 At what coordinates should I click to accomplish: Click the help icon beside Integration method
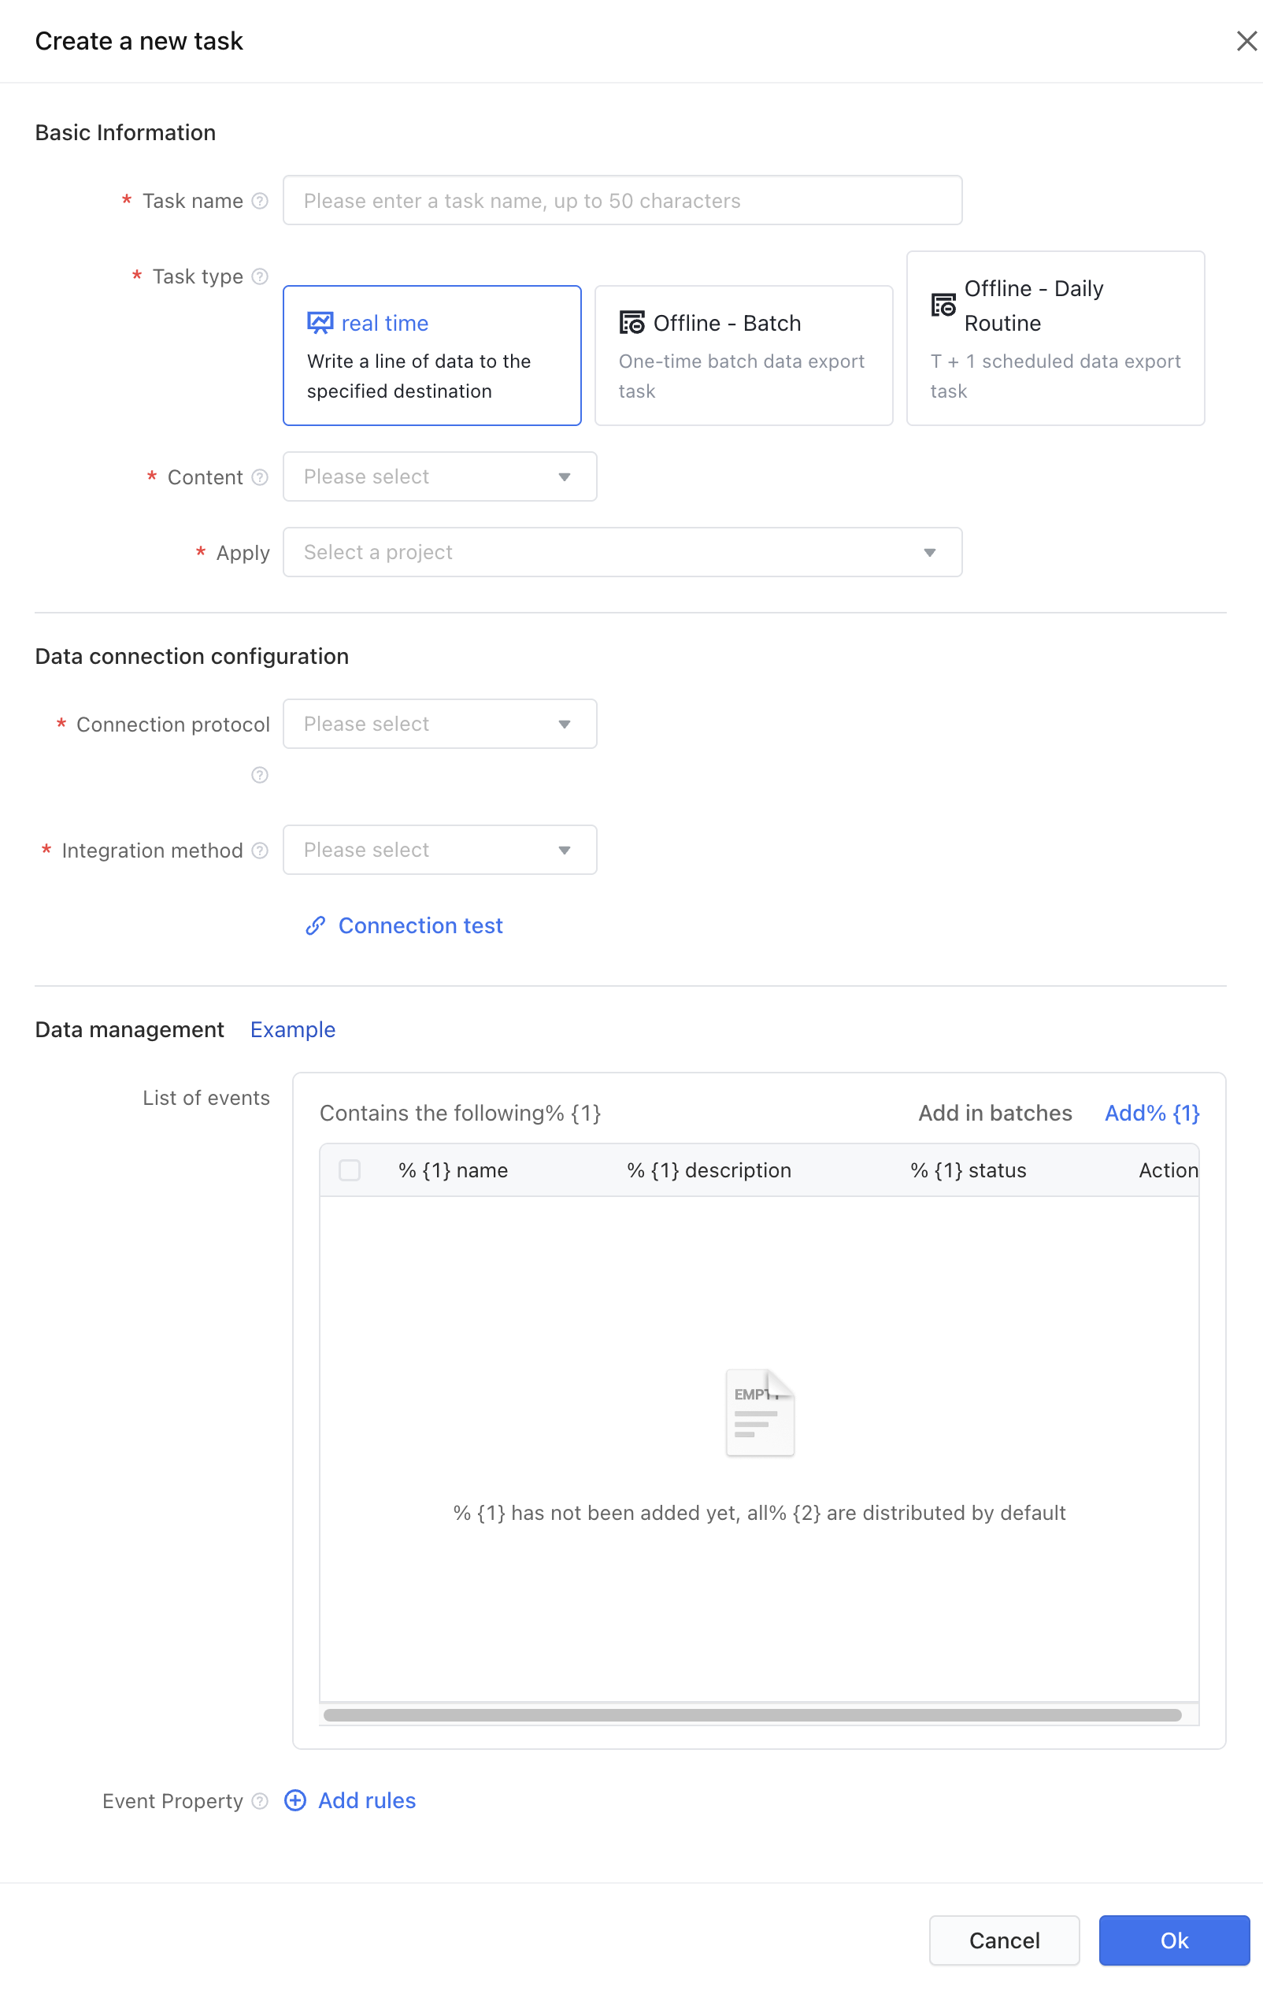coord(259,851)
